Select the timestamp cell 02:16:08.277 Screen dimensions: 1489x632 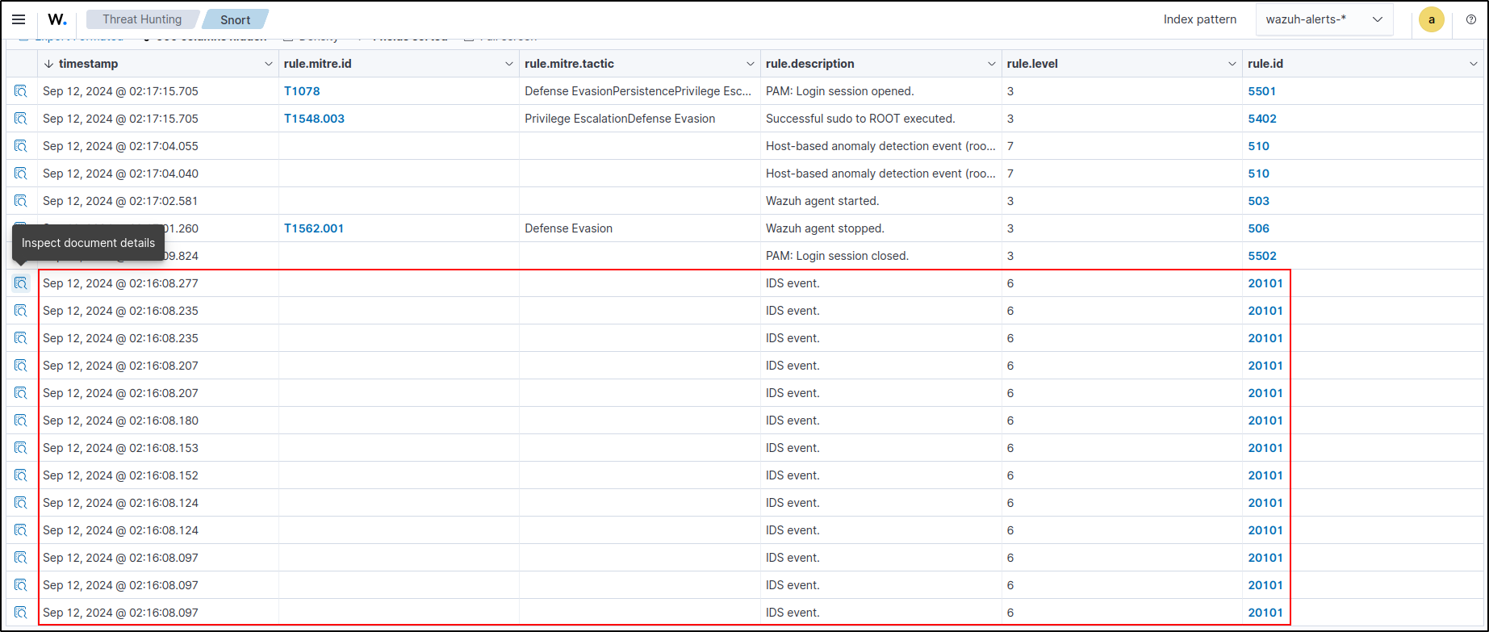pos(158,283)
